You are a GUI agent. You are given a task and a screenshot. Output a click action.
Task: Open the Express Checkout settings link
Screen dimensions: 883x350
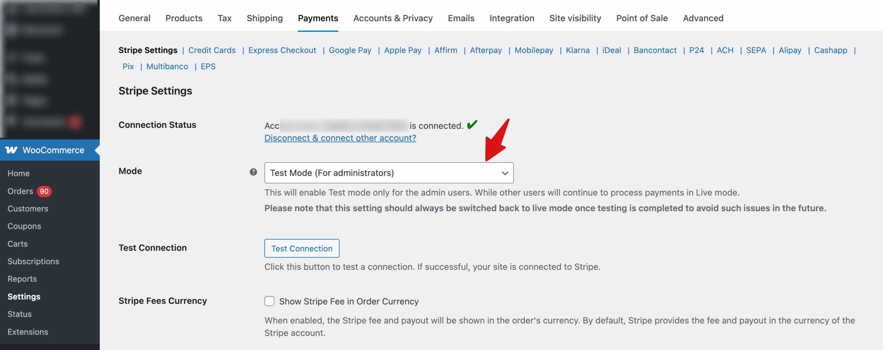pyautogui.click(x=282, y=50)
